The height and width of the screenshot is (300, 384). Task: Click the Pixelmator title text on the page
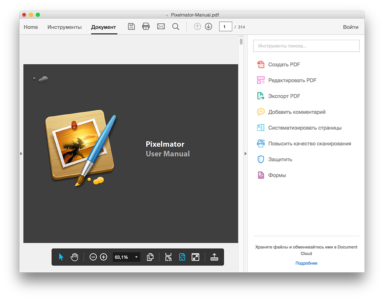tap(165, 144)
